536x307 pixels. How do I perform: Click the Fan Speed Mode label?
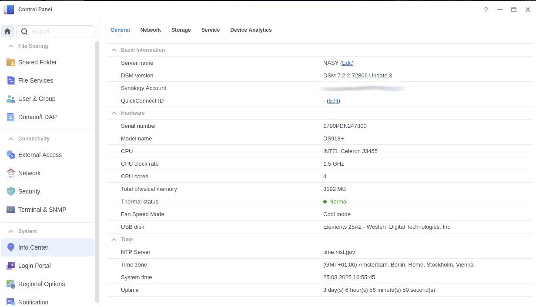143,214
